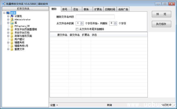Click the 库 library icon
This screenshot has height=109, width=177.
(12, 23)
